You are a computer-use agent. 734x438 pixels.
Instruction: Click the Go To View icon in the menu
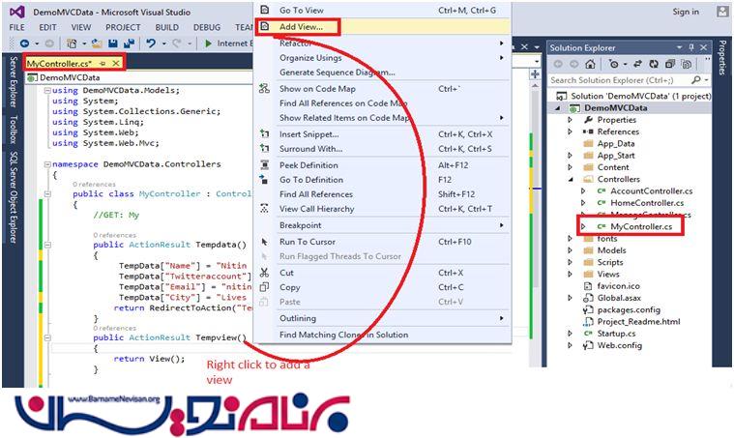264,10
